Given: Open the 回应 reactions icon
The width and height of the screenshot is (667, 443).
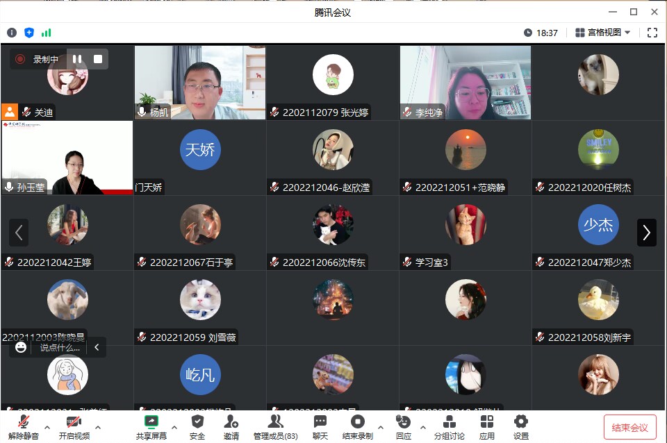Looking at the screenshot, I should pos(403,426).
